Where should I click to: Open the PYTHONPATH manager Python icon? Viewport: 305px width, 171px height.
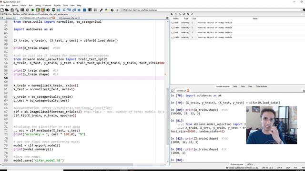[x=106, y=10]
